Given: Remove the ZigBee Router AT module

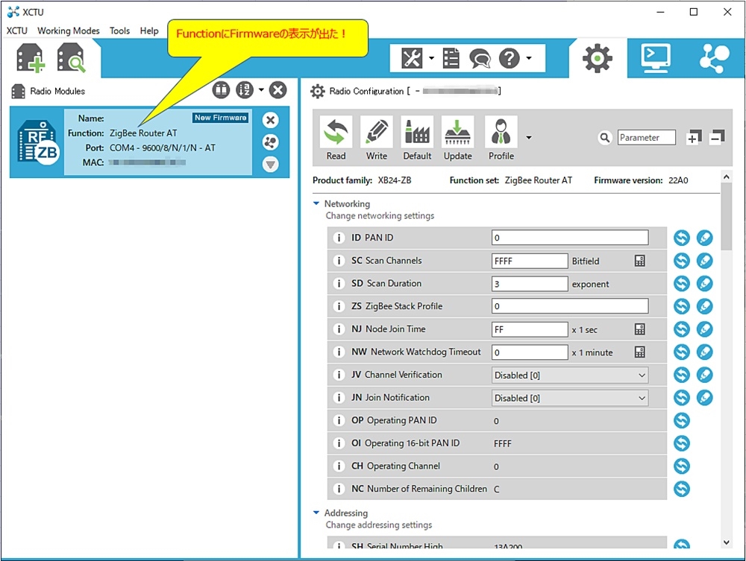Looking at the screenshot, I should point(271,120).
